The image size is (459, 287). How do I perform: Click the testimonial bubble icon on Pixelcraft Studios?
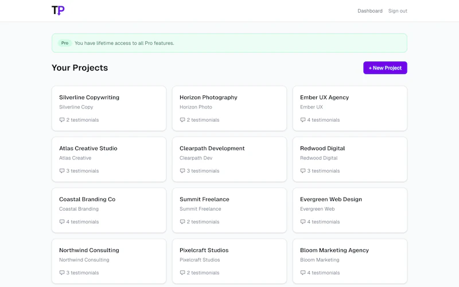click(x=182, y=273)
